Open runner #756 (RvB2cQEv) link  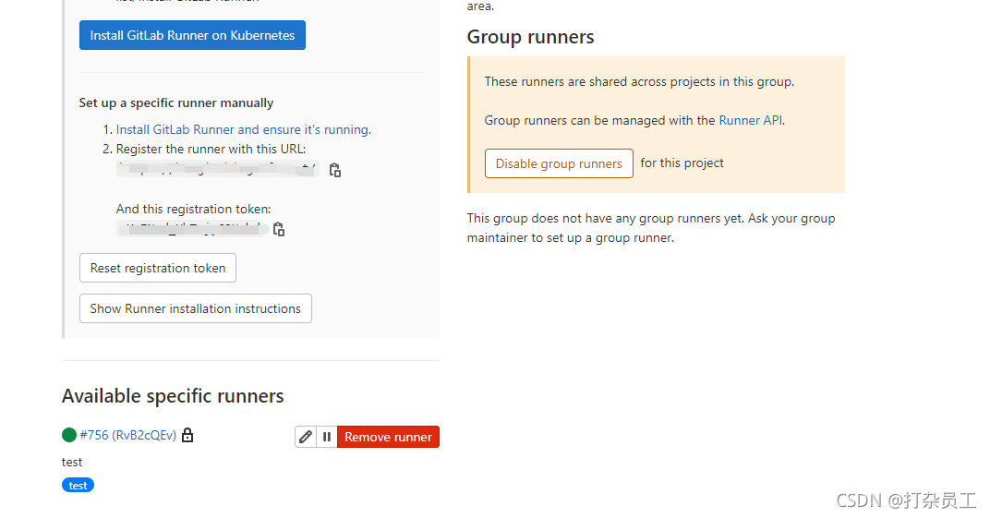click(127, 435)
